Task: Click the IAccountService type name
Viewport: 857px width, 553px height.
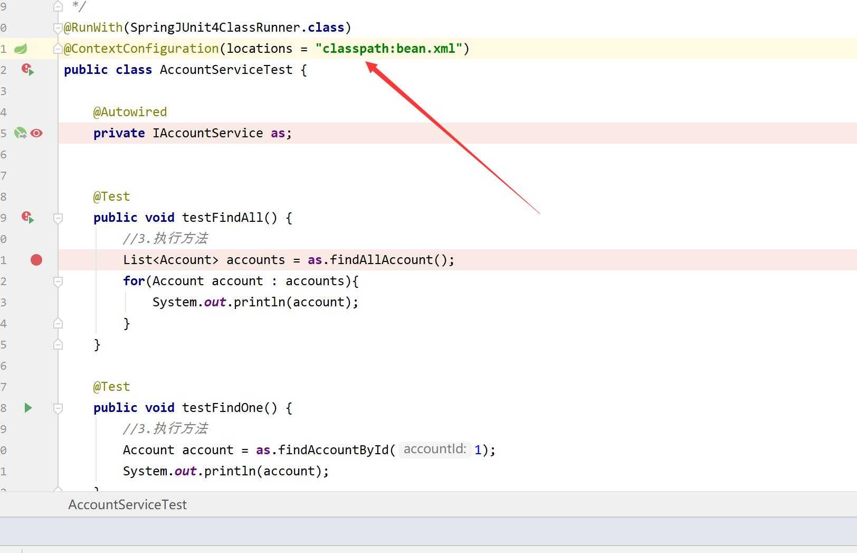Action: [x=207, y=133]
